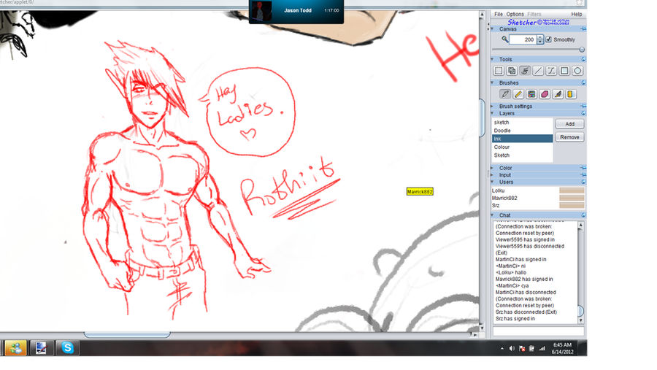This screenshot has height=370, width=657.
Task: Toggle the Canvas panel pin
Action: tap(583, 29)
